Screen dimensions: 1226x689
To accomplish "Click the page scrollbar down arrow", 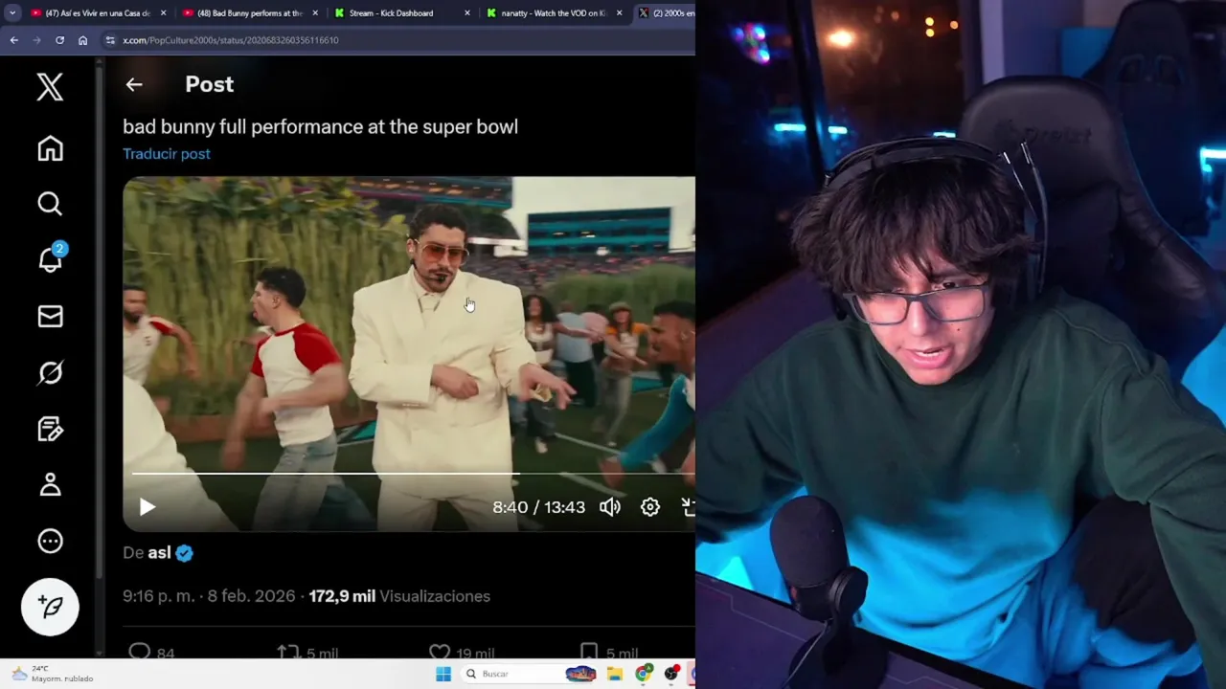I will (x=100, y=653).
